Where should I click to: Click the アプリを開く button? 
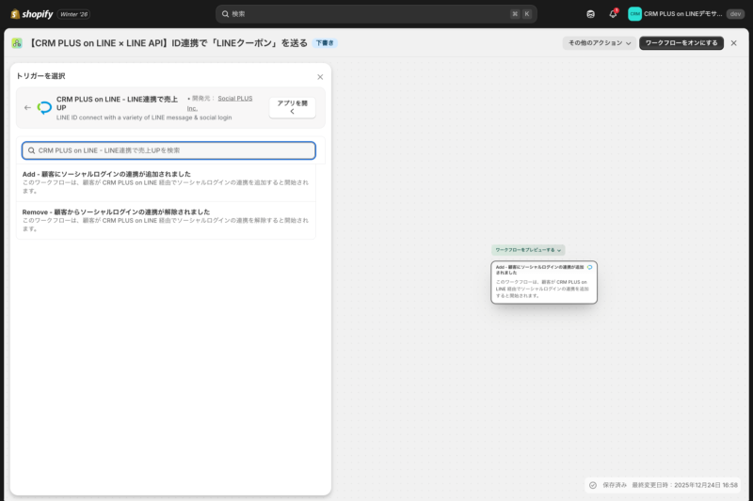pos(292,107)
